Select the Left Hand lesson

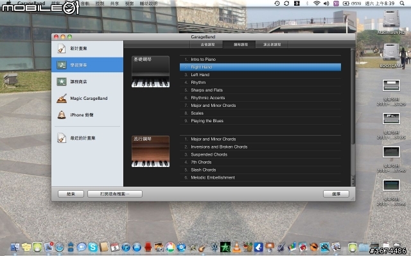(260, 75)
